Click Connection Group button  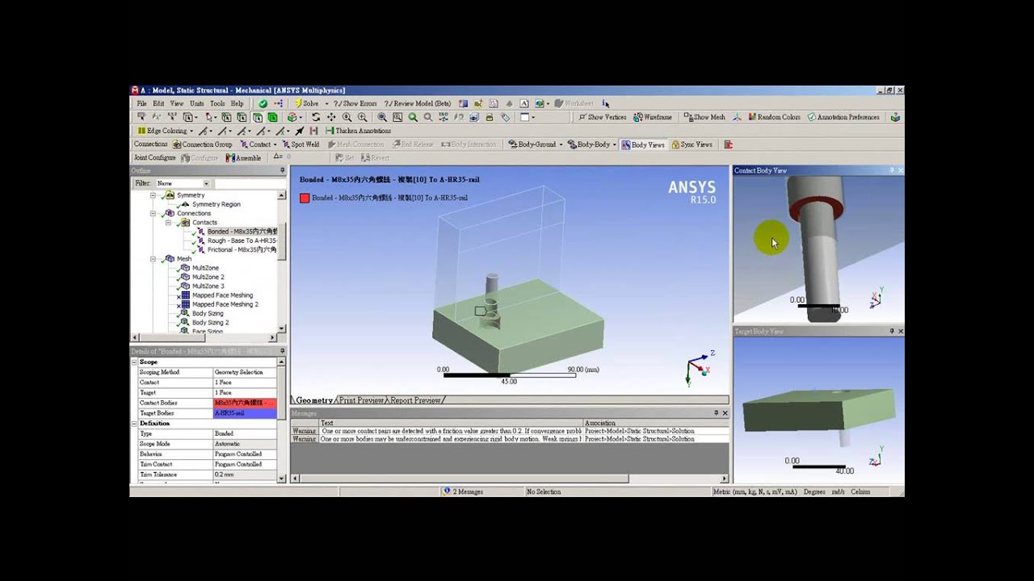point(202,144)
